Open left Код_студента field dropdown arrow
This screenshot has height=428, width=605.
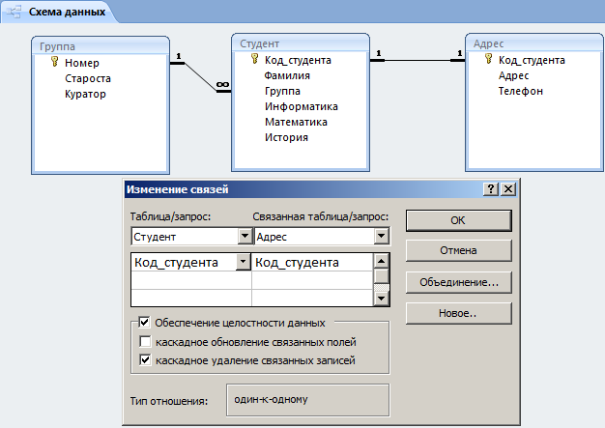(x=244, y=262)
